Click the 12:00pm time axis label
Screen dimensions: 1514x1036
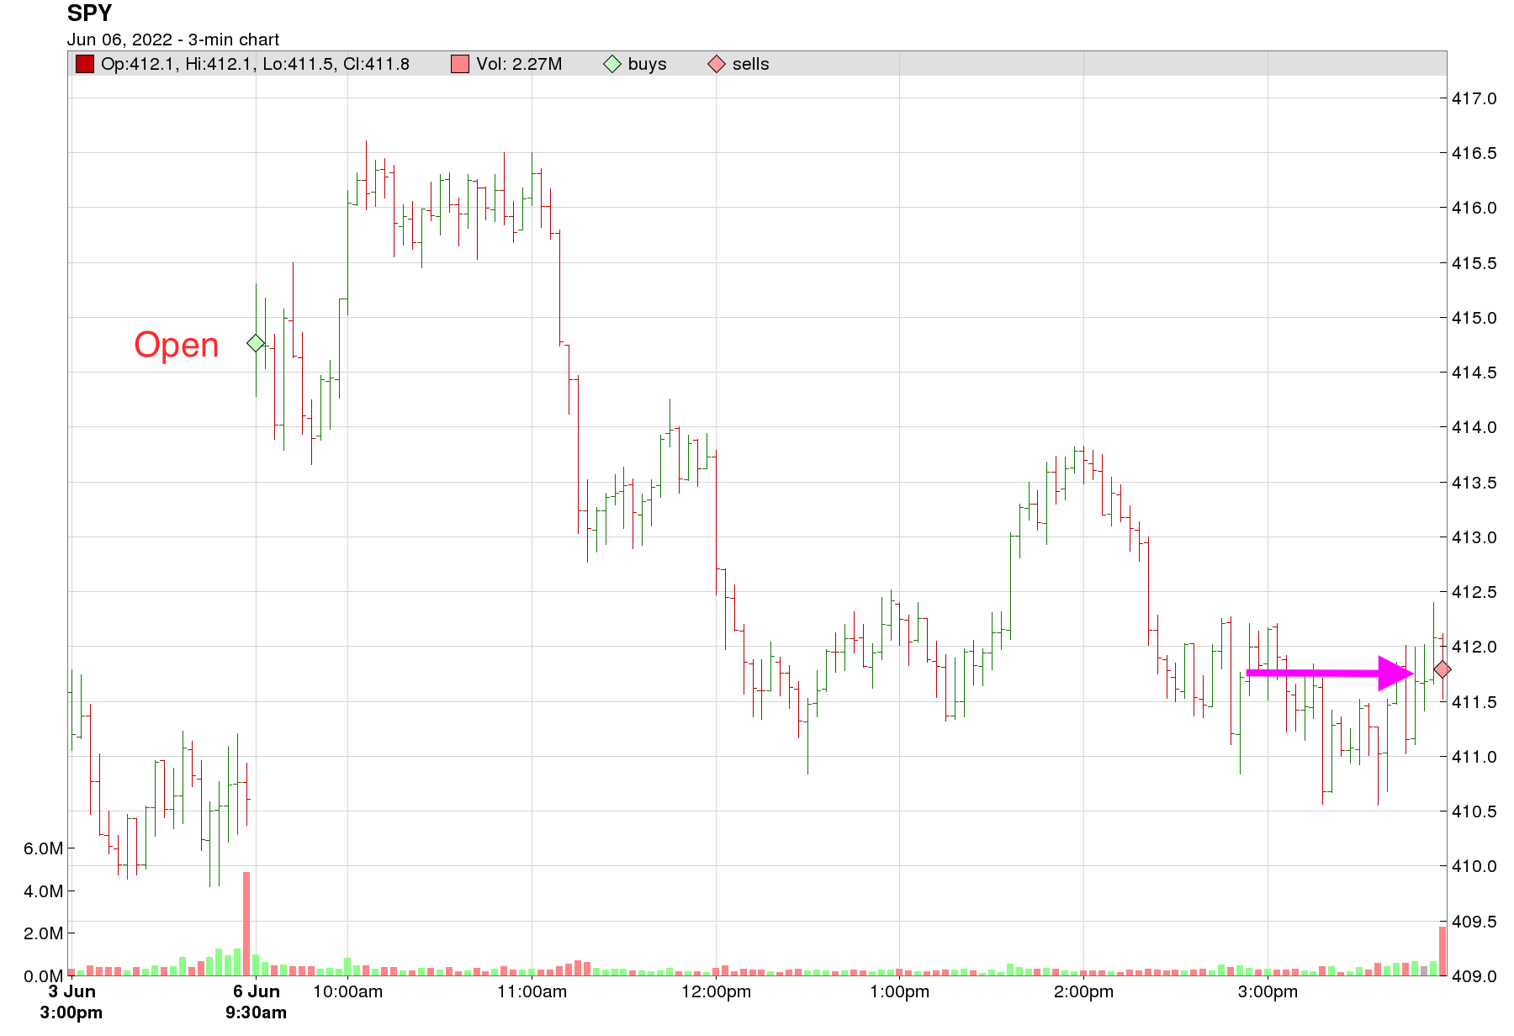716,991
